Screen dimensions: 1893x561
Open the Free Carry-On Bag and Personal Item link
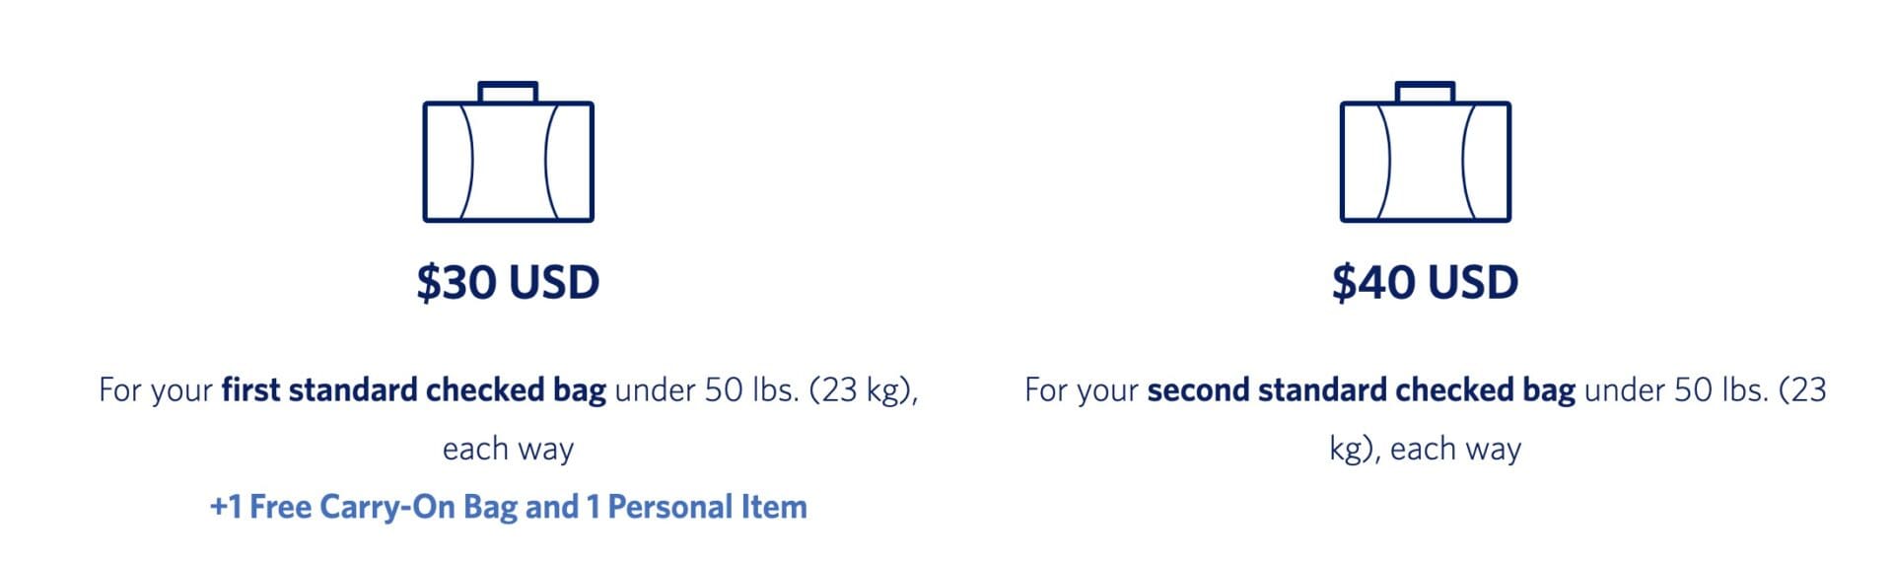coord(508,507)
